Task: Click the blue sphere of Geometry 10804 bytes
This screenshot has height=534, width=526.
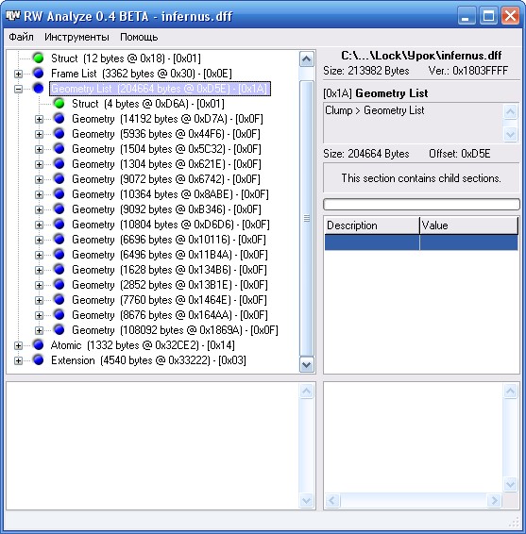Action: pyautogui.click(x=59, y=225)
